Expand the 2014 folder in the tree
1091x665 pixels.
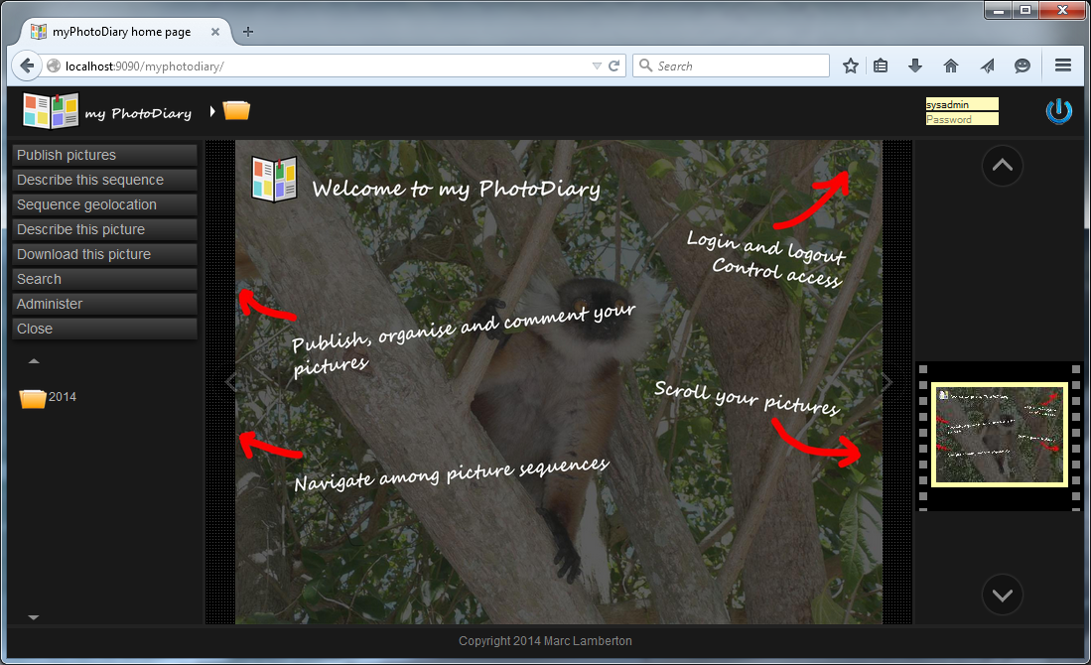pos(34,398)
